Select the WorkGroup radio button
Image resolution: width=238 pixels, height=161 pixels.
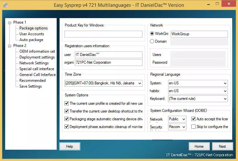(x=152, y=34)
